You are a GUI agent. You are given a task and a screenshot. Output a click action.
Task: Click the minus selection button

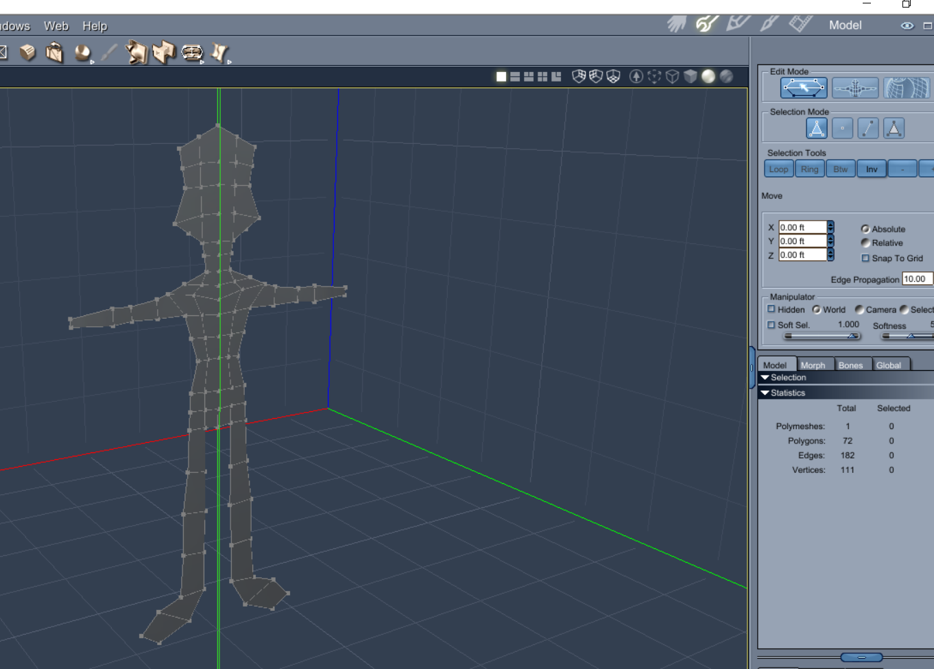click(x=902, y=169)
